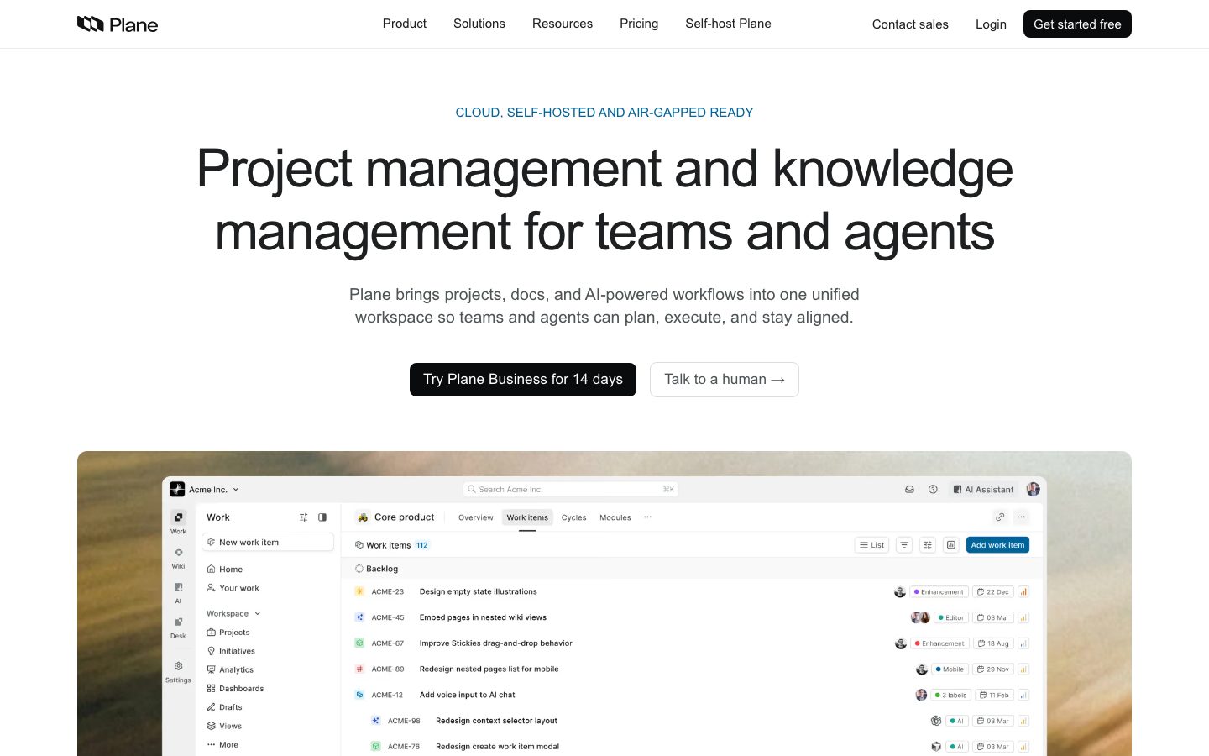Click Get started free
The width and height of the screenshot is (1209, 756).
coord(1077,24)
